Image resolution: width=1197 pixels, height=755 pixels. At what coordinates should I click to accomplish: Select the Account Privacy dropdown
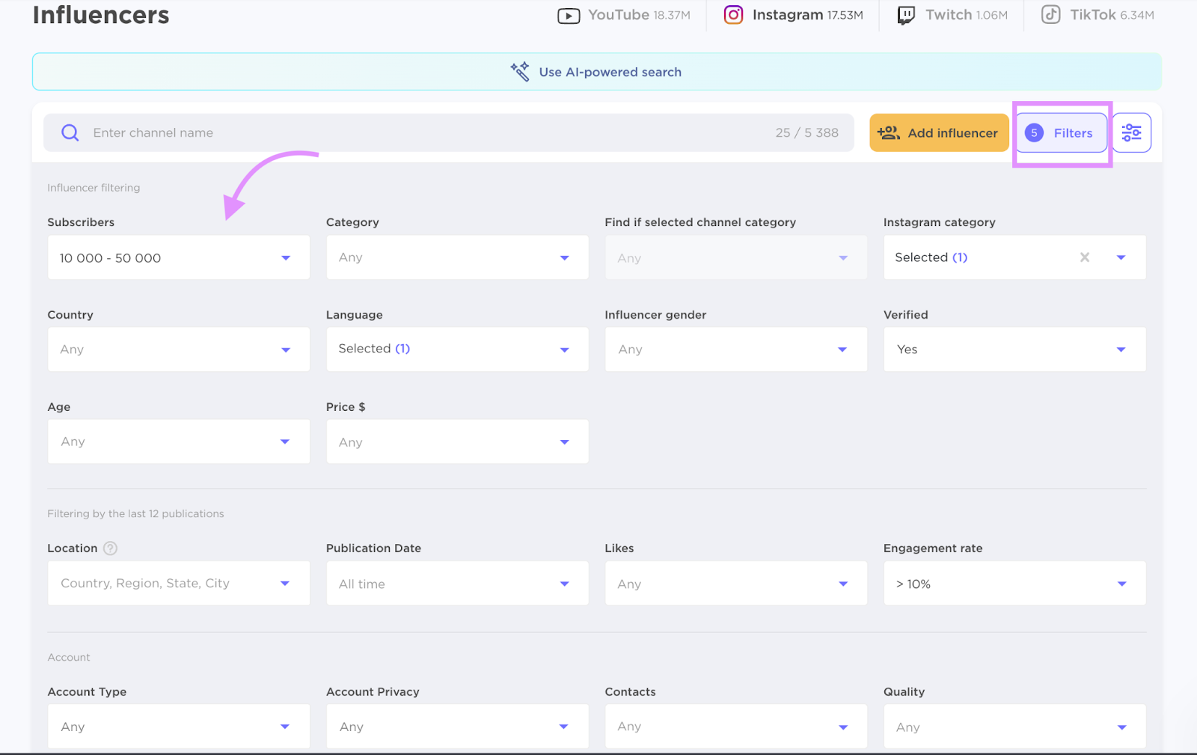click(x=457, y=726)
